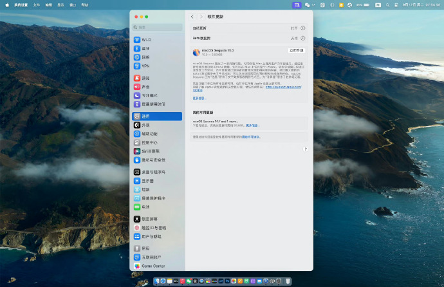Screen dimensions: 444x287
Task: Select 桌面与程序坞 (Desktop & Dock) in sidebar
Action: click(x=157, y=172)
